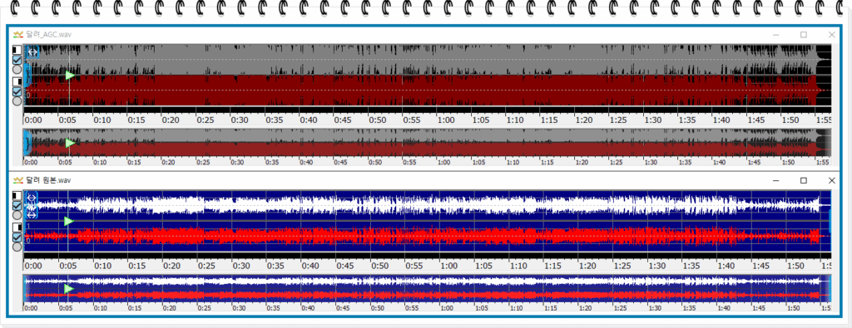The height and width of the screenshot is (328, 852).
Task: Uncheck the lower channel checkbox in 달려_AGC.wav
Action: point(17,91)
